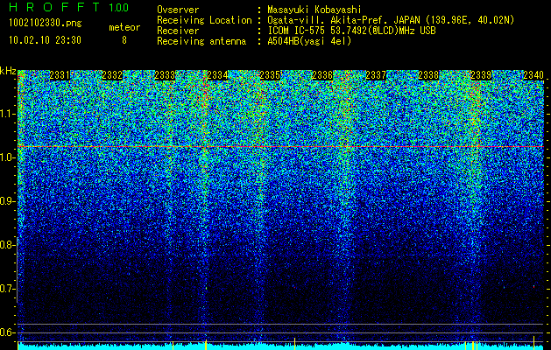Select the 2336 time marker label
The width and height of the screenshot is (551, 350).
pyautogui.click(x=322, y=75)
